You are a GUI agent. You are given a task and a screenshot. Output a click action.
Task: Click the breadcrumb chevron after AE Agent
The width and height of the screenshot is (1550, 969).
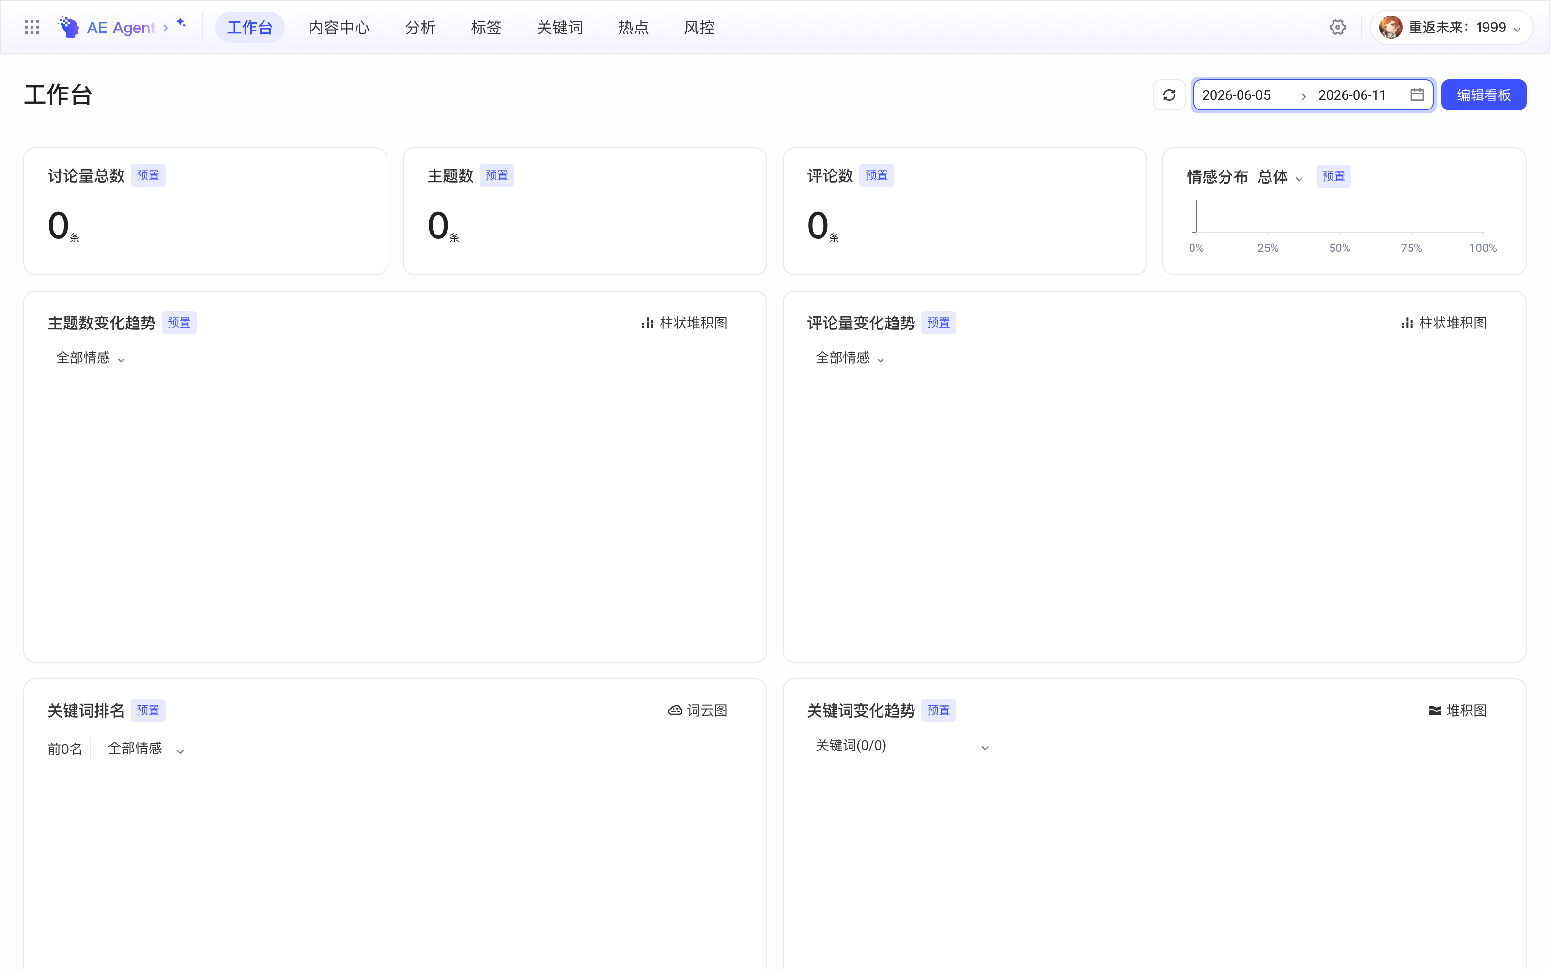[x=165, y=28]
